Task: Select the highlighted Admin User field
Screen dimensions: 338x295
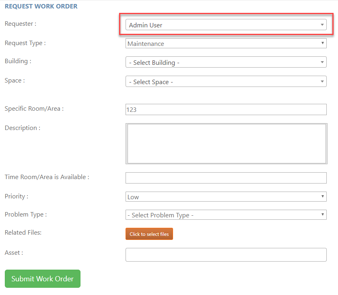Action: click(x=225, y=25)
